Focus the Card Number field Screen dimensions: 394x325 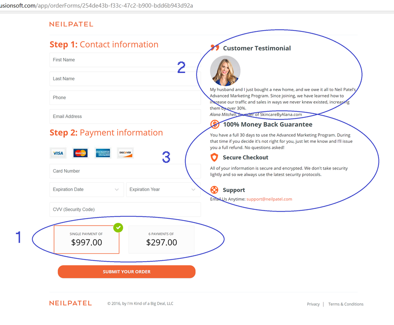pyautogui.click(x=125, y=171)
